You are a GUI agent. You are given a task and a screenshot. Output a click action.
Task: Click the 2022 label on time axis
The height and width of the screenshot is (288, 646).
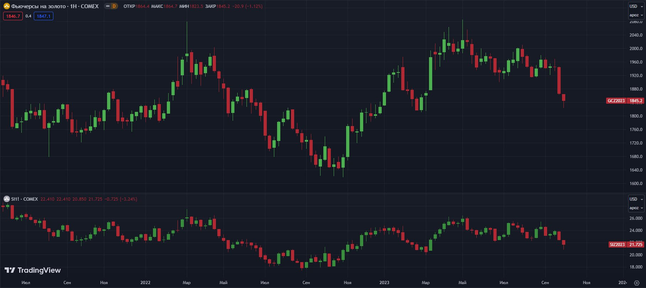tap(145, 283)
